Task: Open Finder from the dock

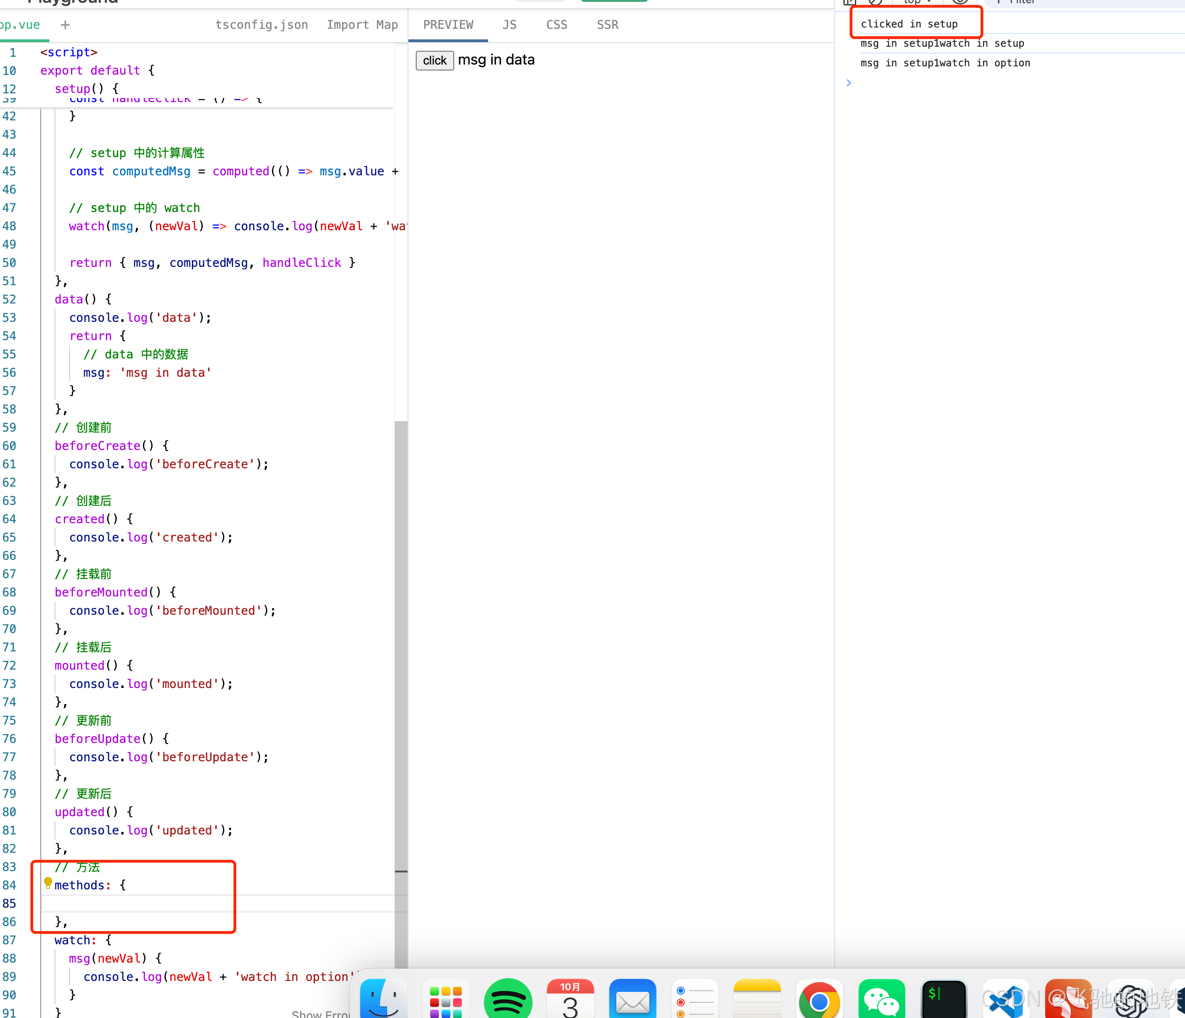Action: (383, 1000)
